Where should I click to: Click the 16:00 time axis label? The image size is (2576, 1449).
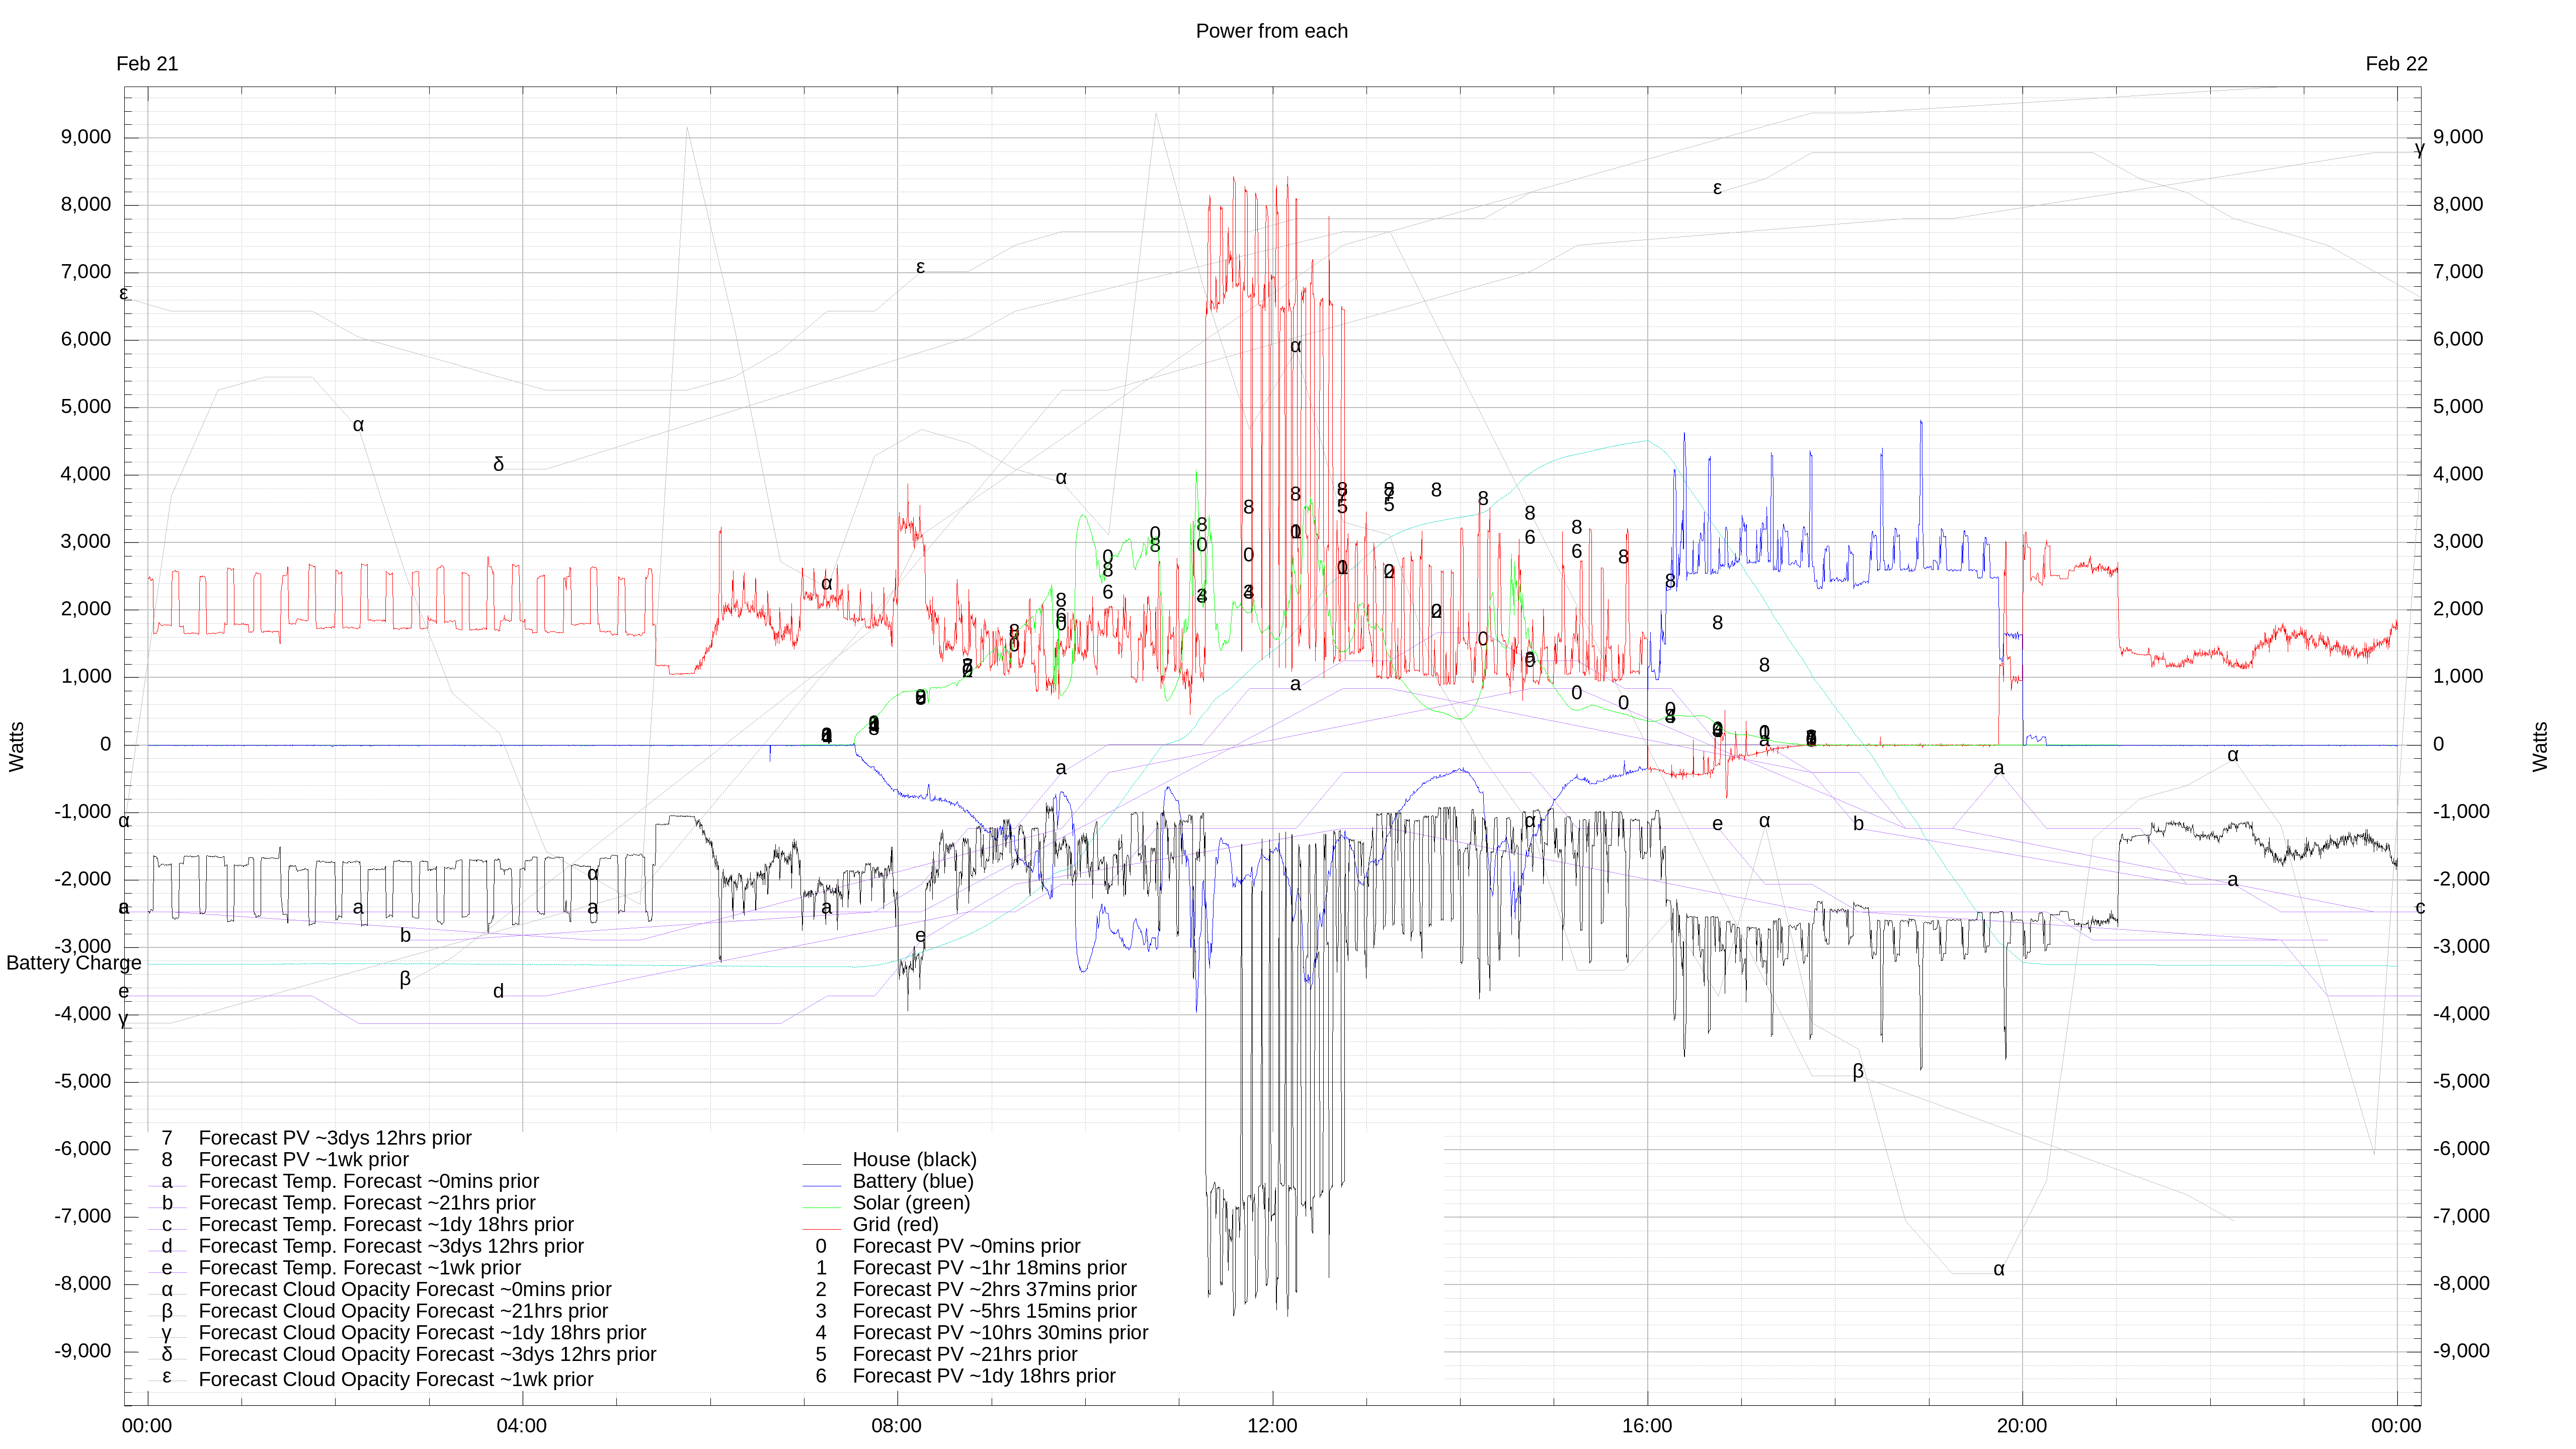click(x=1647, y=1426)
